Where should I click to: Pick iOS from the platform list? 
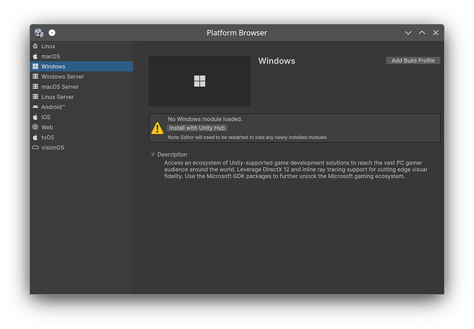[x=46, y=117]
